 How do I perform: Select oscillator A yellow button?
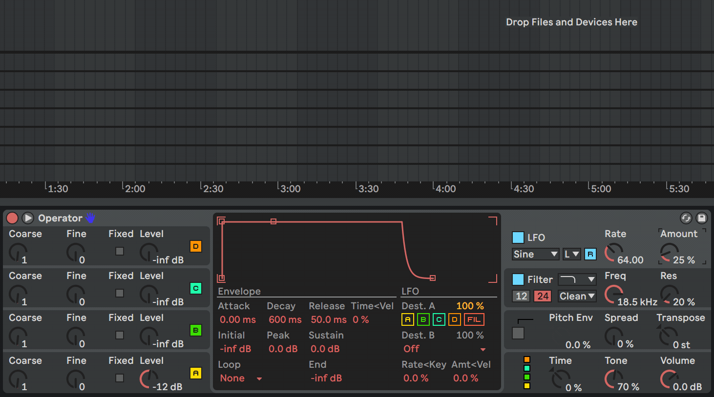coord(195,373)
